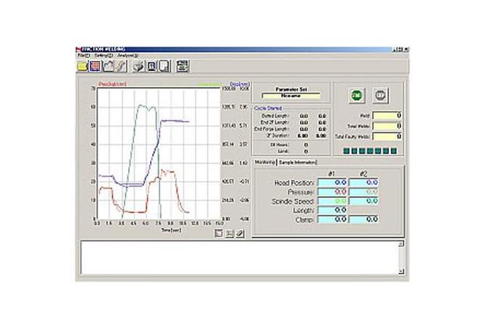Click inside the empty log text area
Screen dimensions: 500x333
[239, 258]
